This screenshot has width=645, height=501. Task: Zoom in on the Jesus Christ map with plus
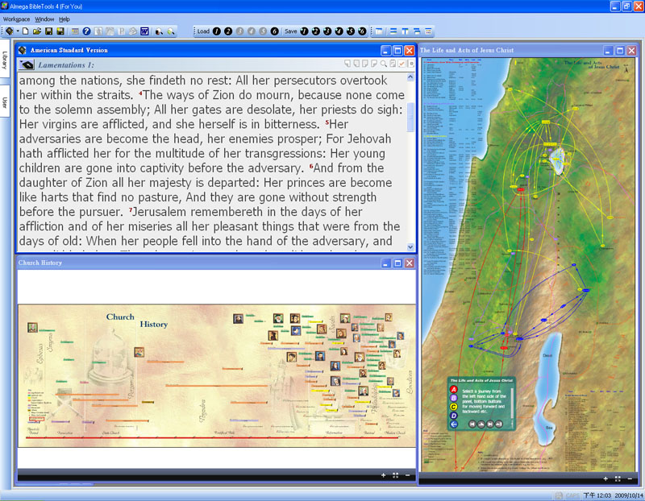click(x=605, y=478)
